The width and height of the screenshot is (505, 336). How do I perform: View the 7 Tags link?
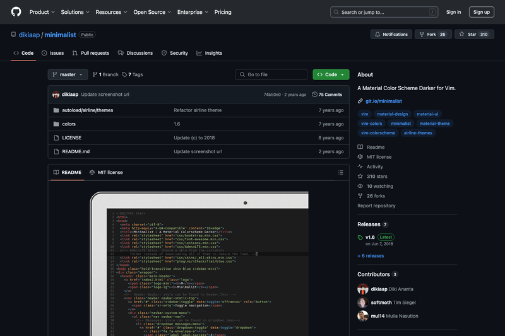click(x=133, y=74)
